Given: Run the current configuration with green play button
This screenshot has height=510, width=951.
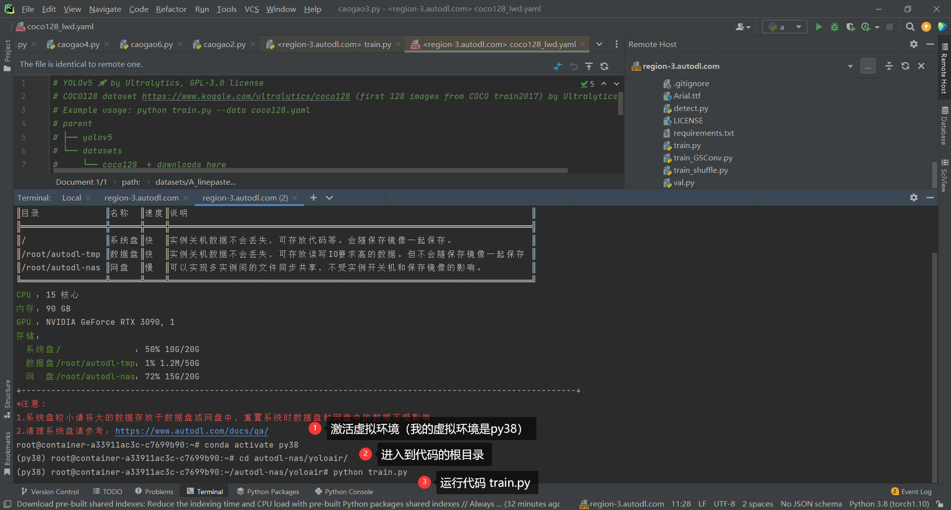Looking at the screenshot, I should click(x=819, y=27).
